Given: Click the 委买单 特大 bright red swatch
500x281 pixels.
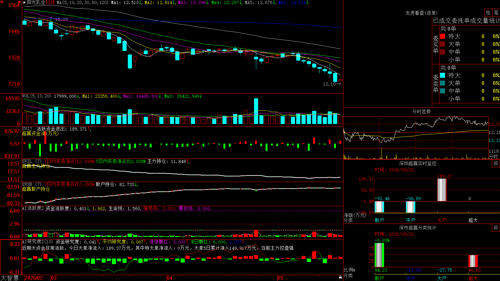Looking at the screenshot, I should coord(442,36).
